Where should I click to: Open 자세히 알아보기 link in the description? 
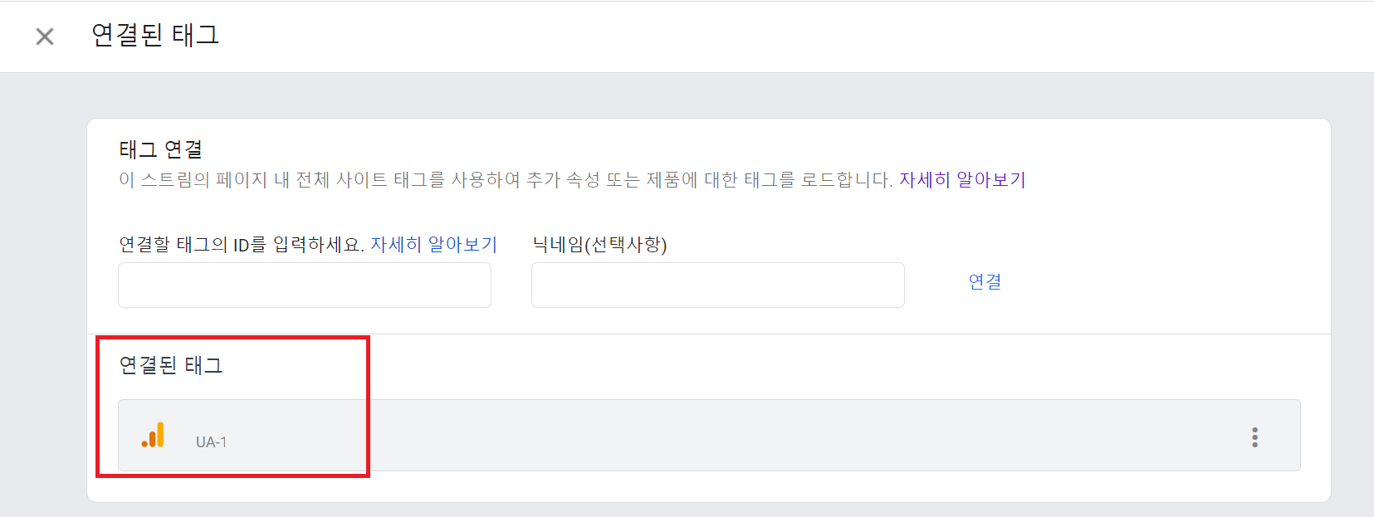coord(962,180)
